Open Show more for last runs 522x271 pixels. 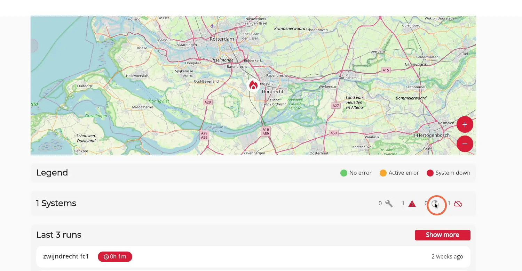(442, 235)
